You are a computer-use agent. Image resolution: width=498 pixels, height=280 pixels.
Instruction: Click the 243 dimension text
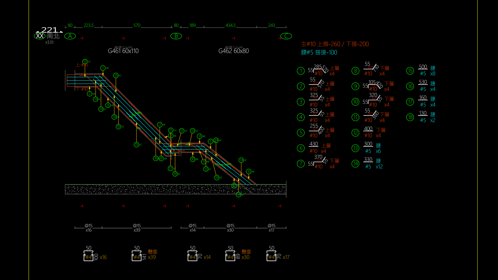point(271,26)
